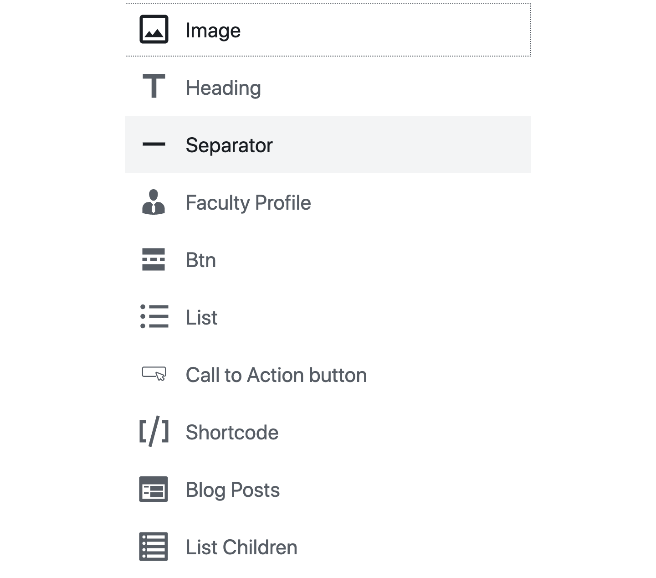Choose the Heading block option

click(x=223, y=88)
